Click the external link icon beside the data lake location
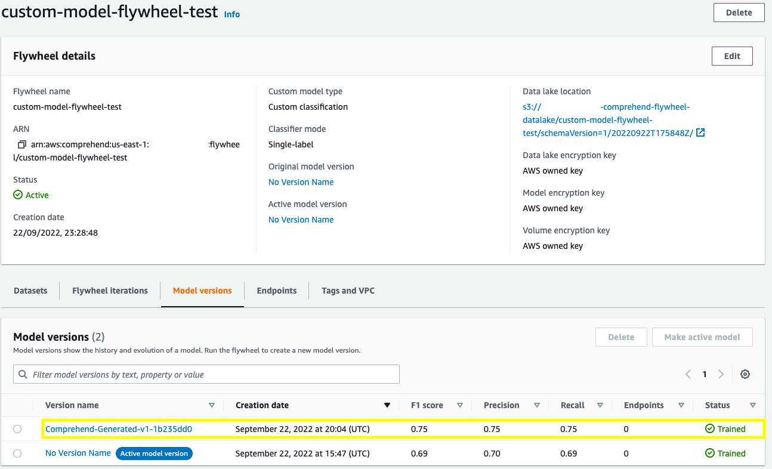The image size is (772, 469). click(700, 132)
